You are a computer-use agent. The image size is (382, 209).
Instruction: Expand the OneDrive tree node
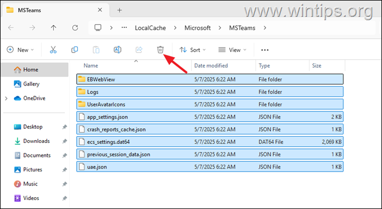(x=6, y=99)
